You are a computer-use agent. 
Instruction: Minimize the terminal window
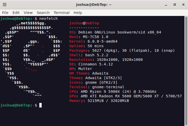166,5
